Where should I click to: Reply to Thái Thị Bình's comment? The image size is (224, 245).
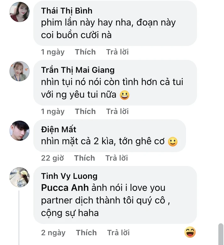117,52
